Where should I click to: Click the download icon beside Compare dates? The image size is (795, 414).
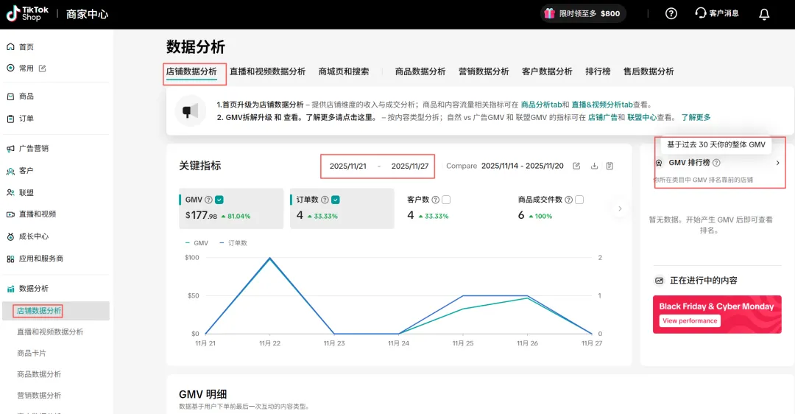tap(594, 166)
